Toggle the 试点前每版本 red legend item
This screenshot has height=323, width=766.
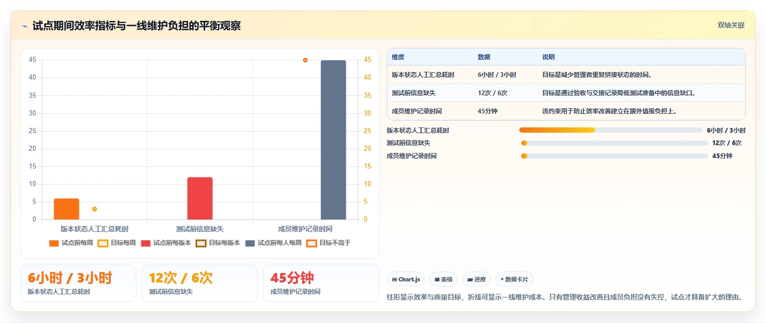coord(166,243)
